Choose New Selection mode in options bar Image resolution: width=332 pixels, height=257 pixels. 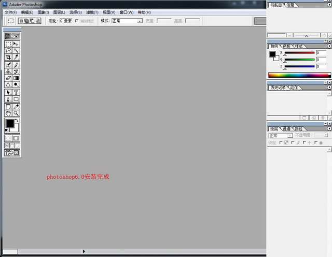click(x=21, y=21)
